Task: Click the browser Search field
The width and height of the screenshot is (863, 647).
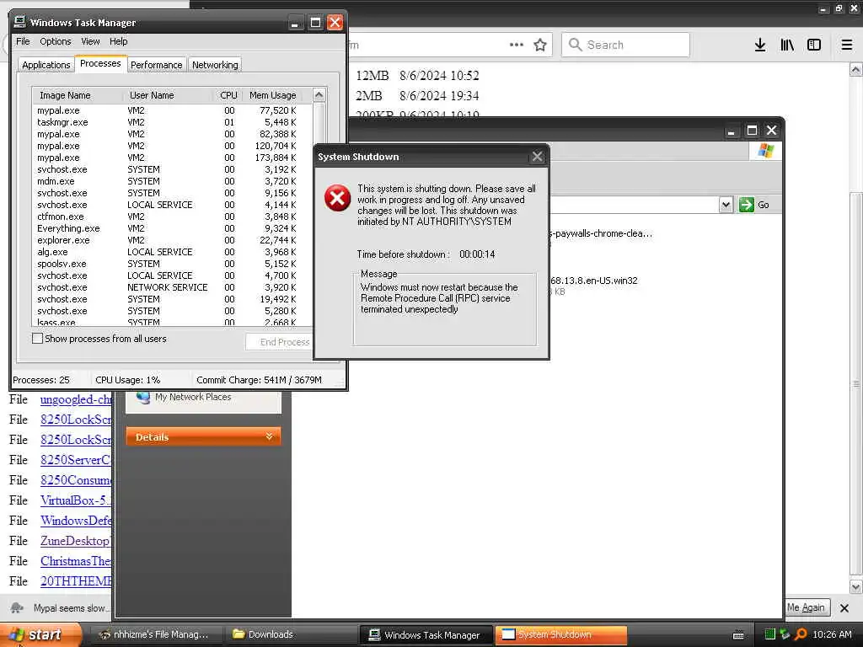Action: tap(625, 45)
